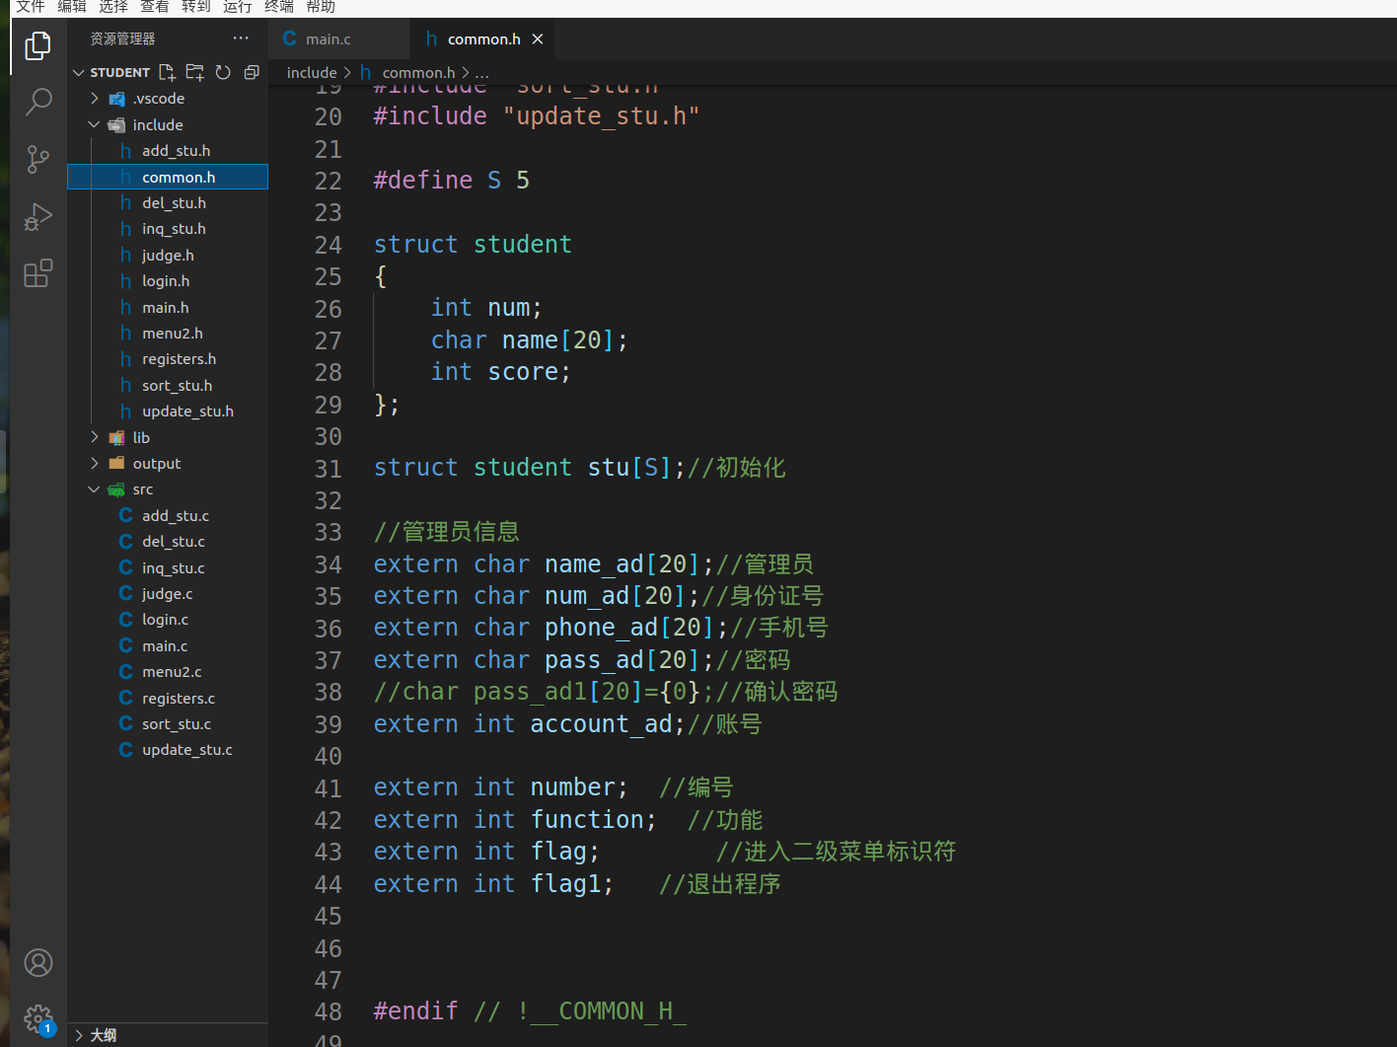Viewport: 1397px width, 1047px height.
Task: Open the Explorer view in activity bar
Action: pyautogui.click(x=37, y=45)
